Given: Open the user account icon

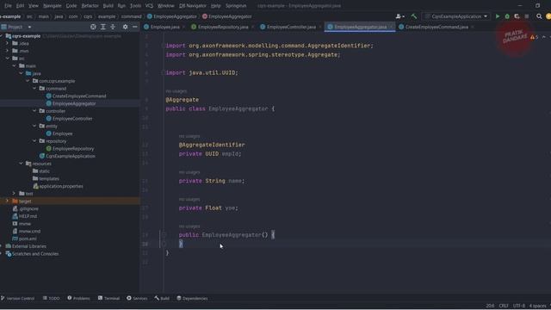Looking at the screenshot, I should tap(399, 16).
